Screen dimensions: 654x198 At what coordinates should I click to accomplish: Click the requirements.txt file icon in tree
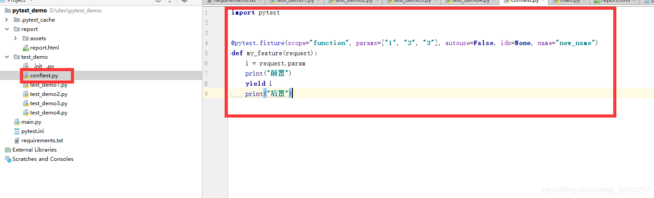point(17,141)
